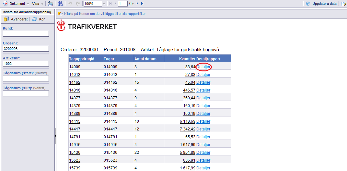Image resolution: width=347 pixels, height=171 pixels.
Task: Click Uppdatera data to refresh
Action: (x=321, y=4)
